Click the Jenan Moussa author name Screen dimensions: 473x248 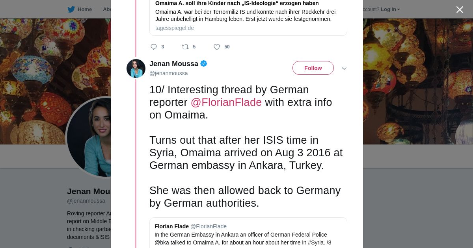174,64
